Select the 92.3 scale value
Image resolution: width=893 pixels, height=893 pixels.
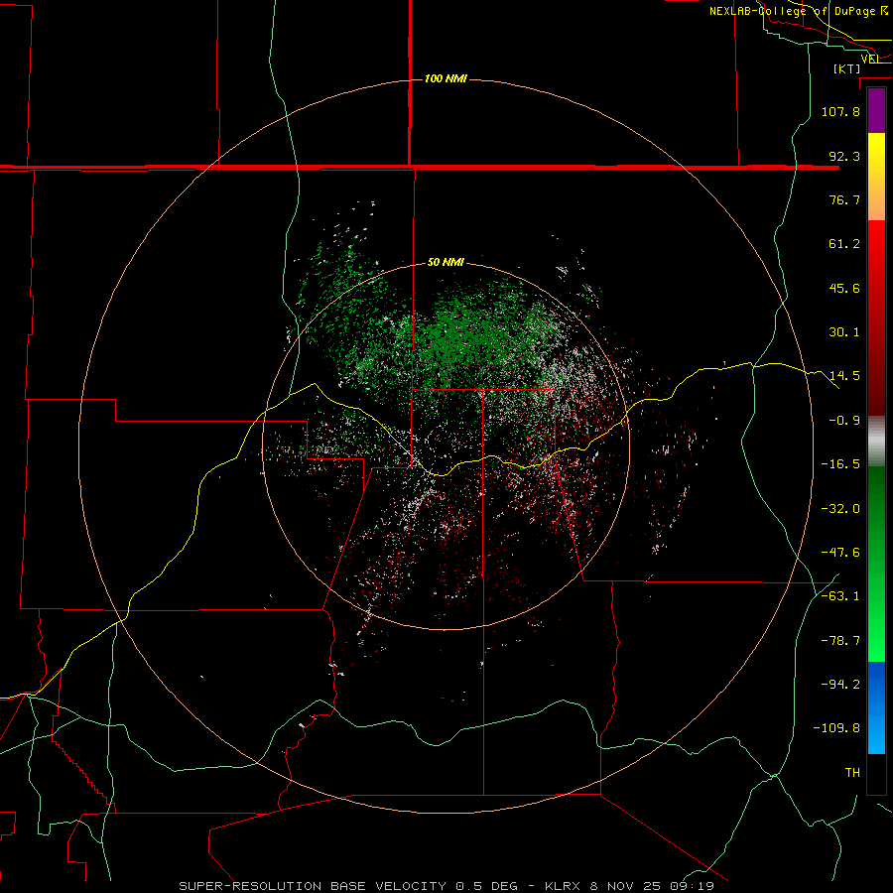coord(844,156)
